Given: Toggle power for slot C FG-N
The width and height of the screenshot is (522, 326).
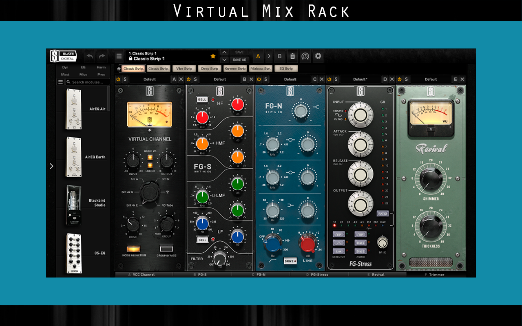Looking at the screenshot, I should coord(259,79).
